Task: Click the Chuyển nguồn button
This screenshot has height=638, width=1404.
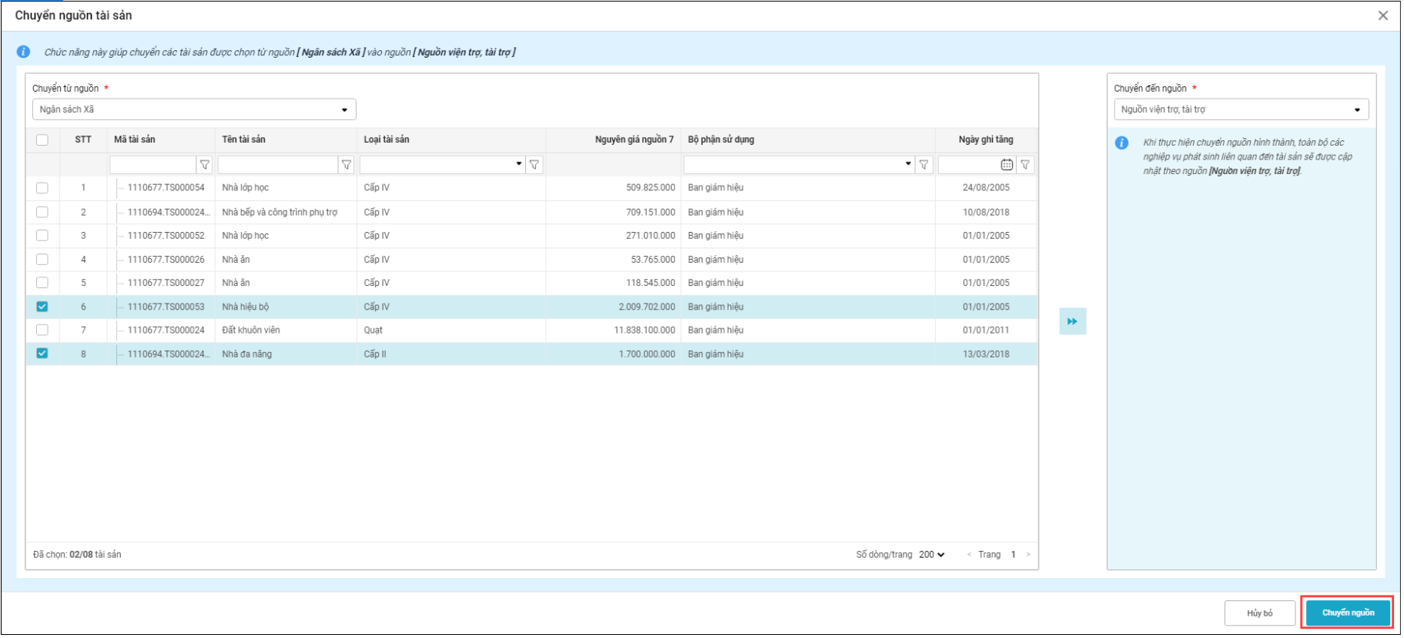Action: point(1347,613)
